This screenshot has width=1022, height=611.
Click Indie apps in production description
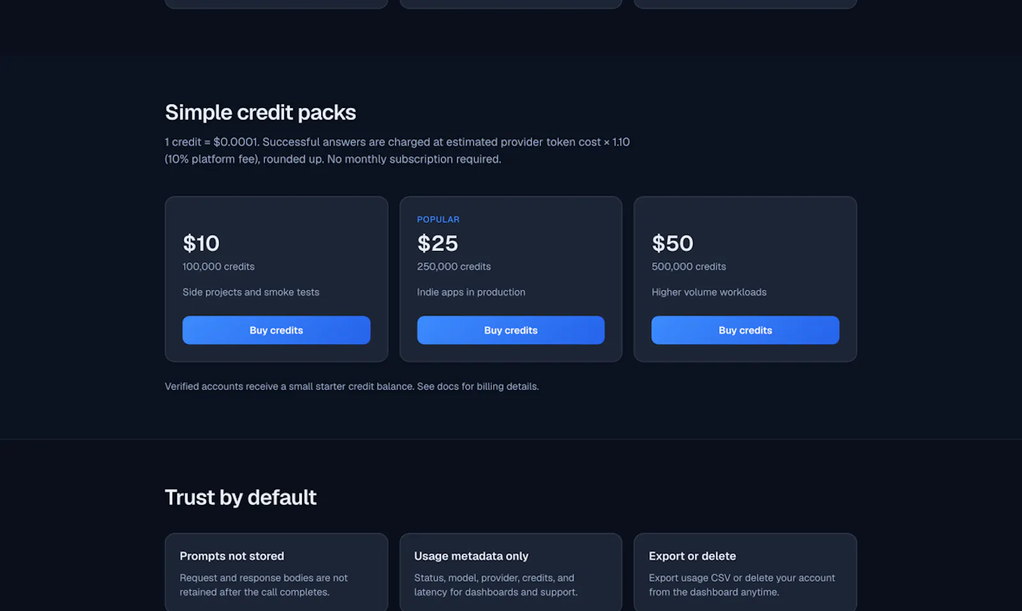pyautogui.click(x=471, y=292)
